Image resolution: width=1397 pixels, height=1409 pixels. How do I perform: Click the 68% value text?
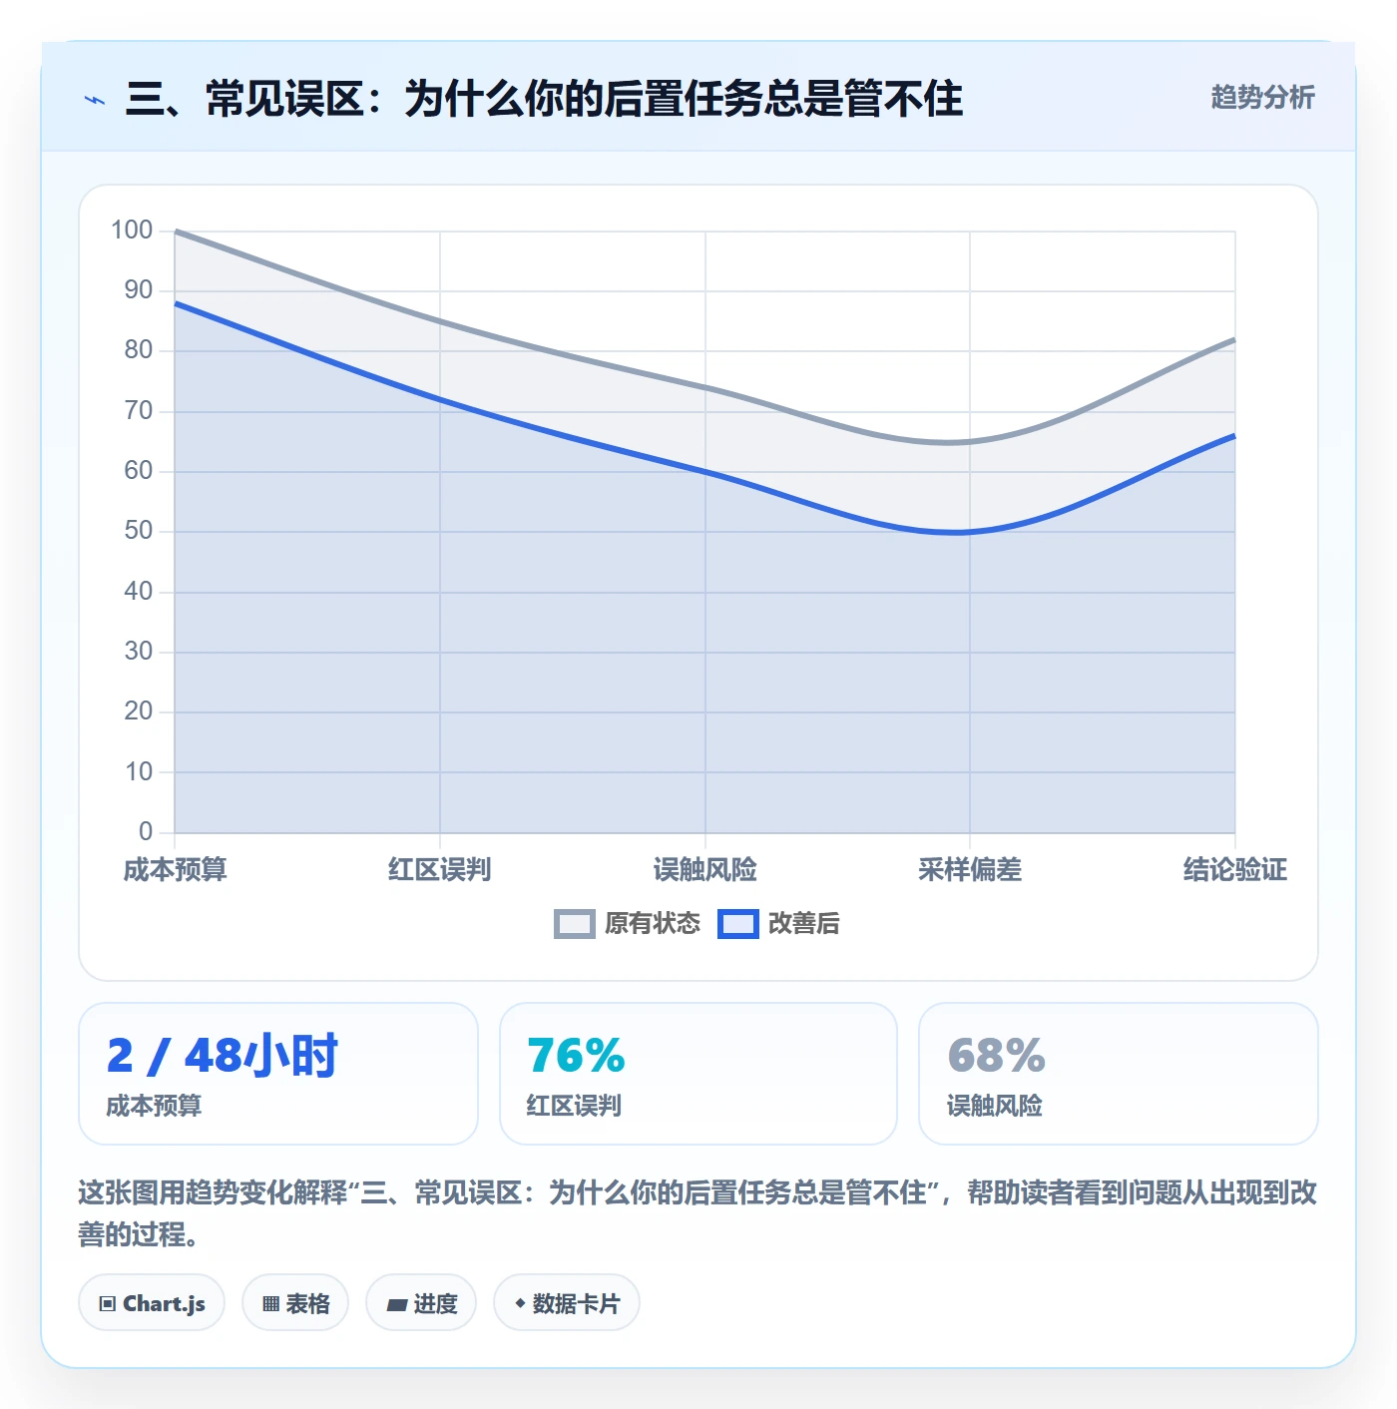[x=996, y=1056]
